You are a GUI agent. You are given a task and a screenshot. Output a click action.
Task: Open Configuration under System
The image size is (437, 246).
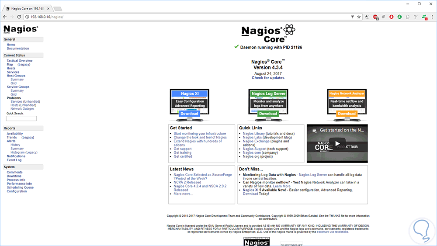pos(17,191)
